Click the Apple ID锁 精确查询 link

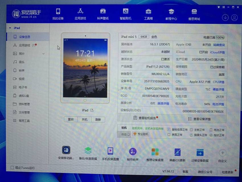(x=219, y=45)
